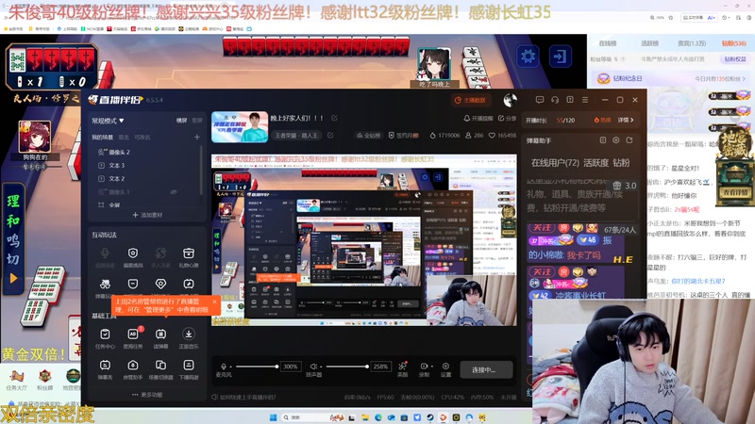
Task: Close the orange room-manager notification
Action: (x=214, y=302)
